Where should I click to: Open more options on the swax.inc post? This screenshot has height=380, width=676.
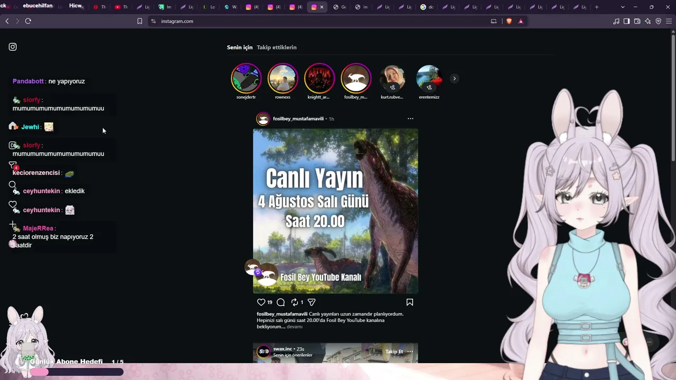(x=410, y=351)
